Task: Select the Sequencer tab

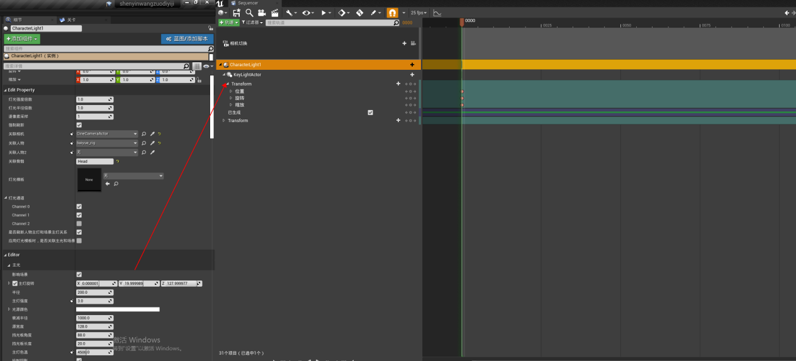Action: [247, 3]
